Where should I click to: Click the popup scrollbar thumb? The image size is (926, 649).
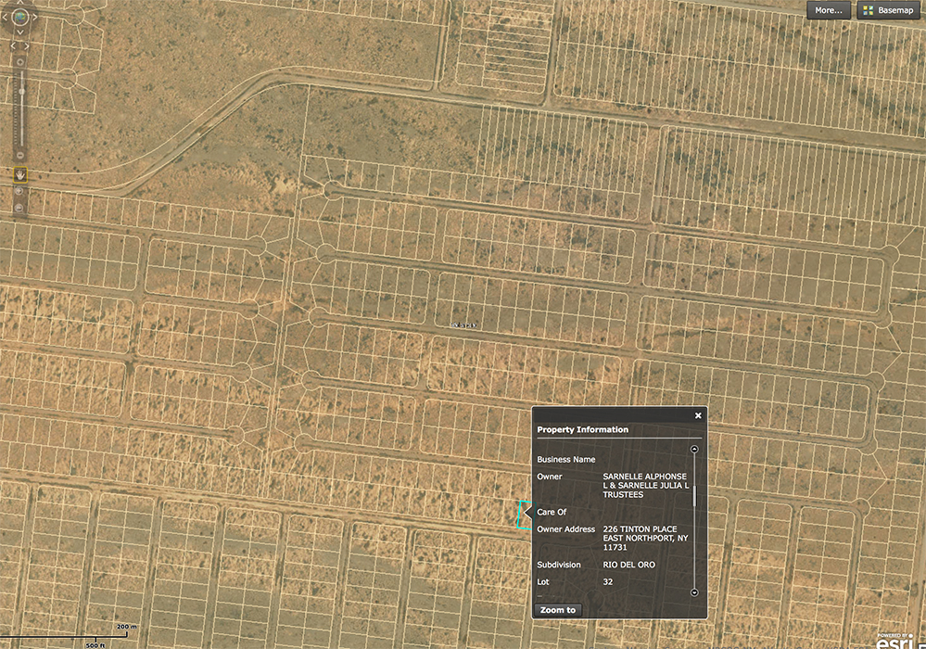click(694, 496)
